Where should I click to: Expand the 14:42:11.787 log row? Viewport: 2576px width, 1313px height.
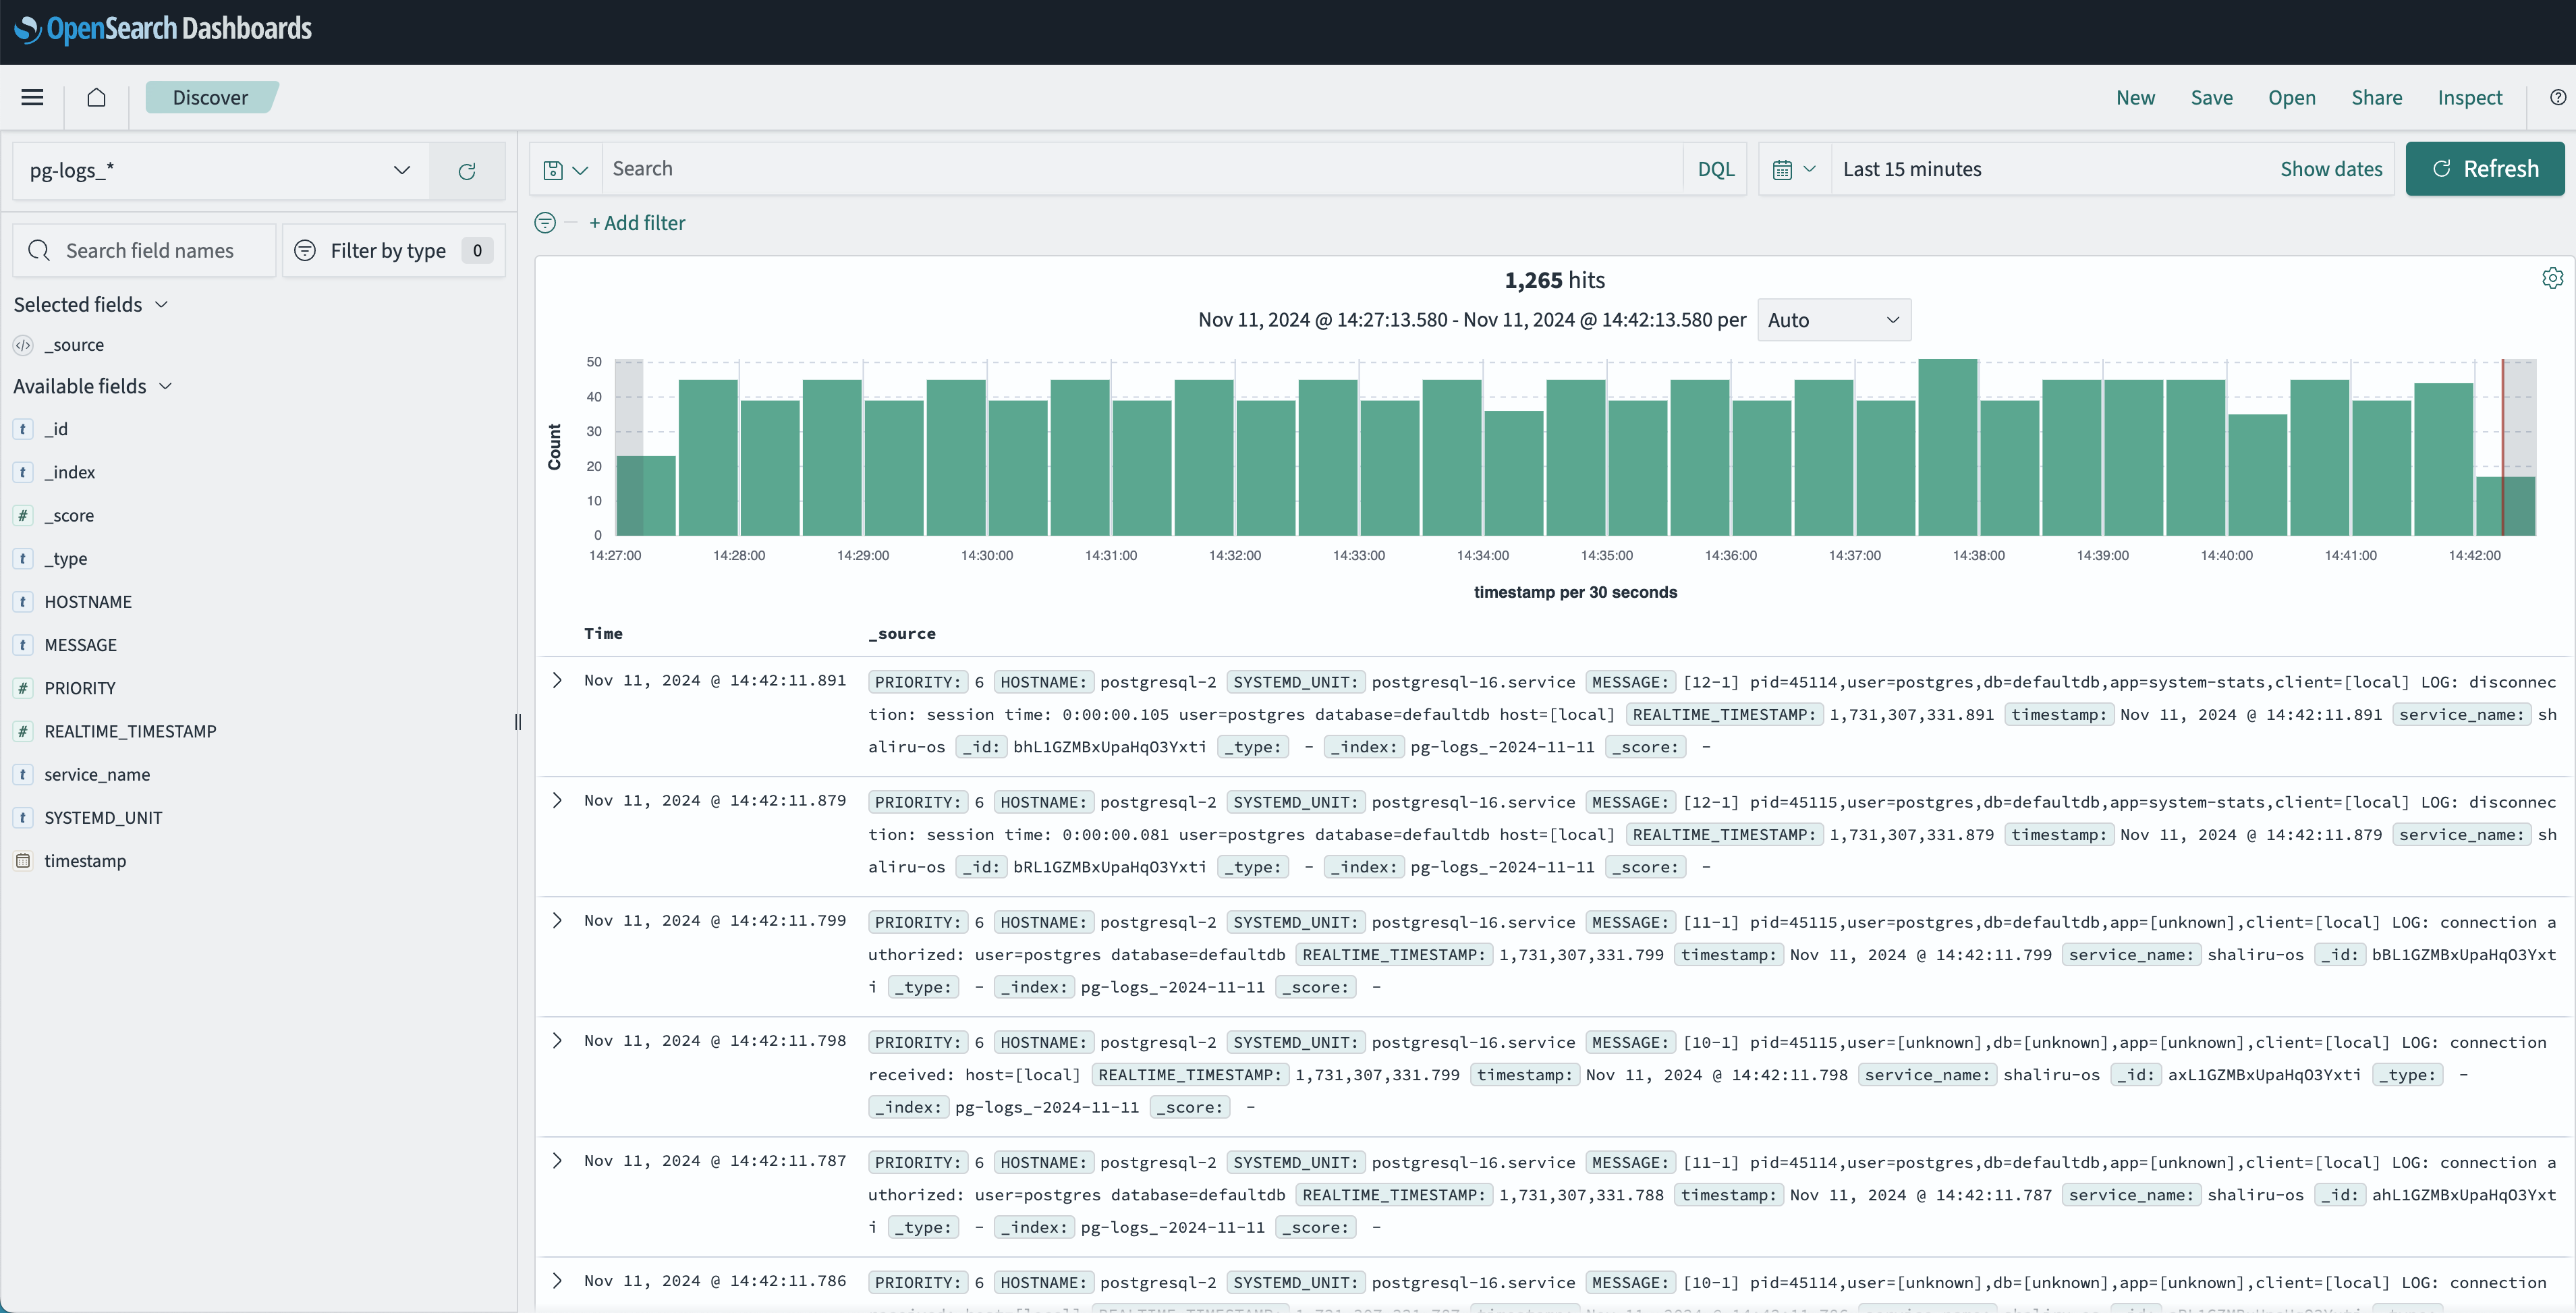point(557,1161)
